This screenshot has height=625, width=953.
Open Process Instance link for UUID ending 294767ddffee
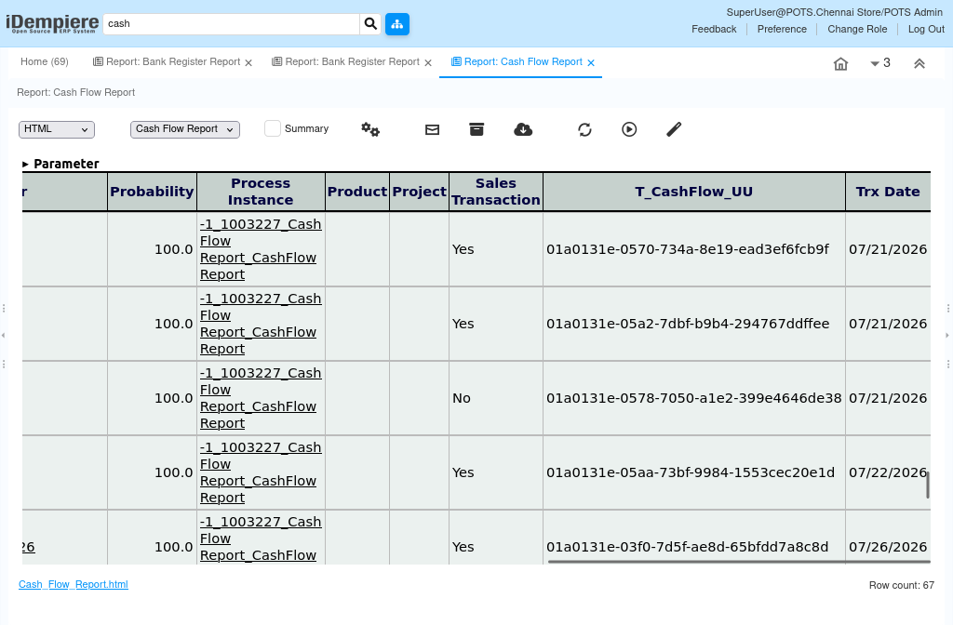click(x=261, y=324)
